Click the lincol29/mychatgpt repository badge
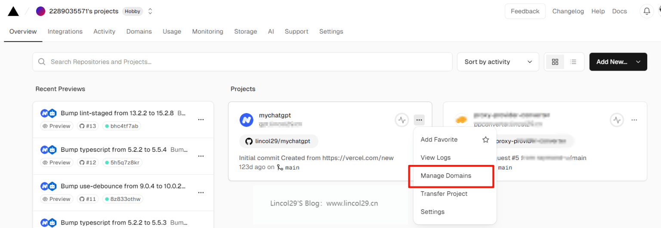Image resolution: width=661 pixels, height=228 pixels. click(x=278, y=141)
